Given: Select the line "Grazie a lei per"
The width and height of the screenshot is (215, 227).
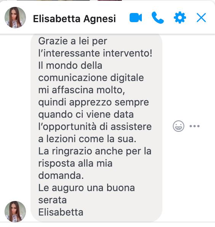Looking at the screenshot, I should (73, 41).
